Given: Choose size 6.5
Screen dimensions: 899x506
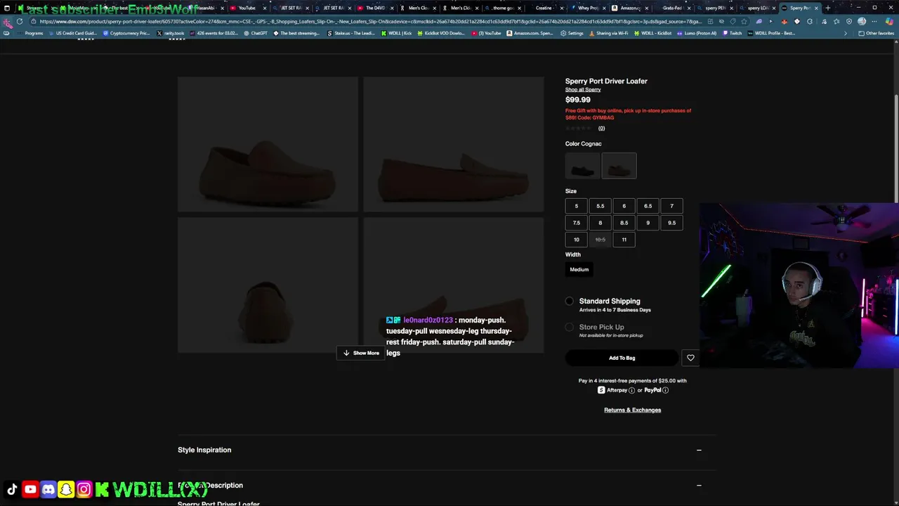Looking at the screenshot, I should pyautogui.click(x=648, y=206).
